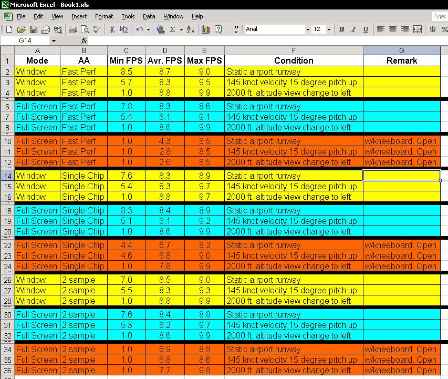Apply Currency style dollar icon
Image resolution: width=448 pixels, height=379 pixels.
(433, 29)
